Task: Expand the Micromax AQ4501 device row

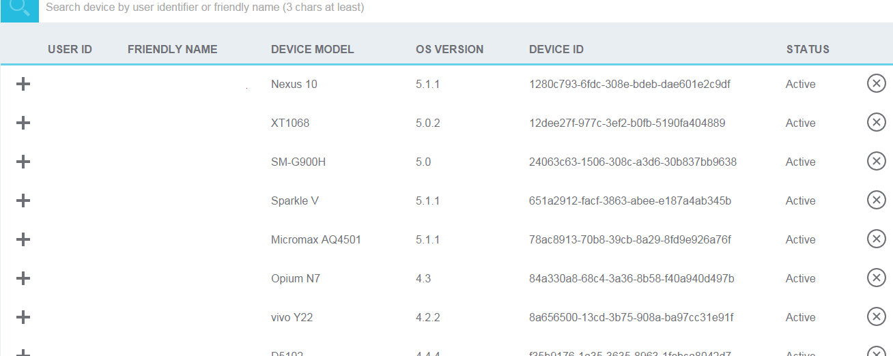Action: tap(23, 239)
